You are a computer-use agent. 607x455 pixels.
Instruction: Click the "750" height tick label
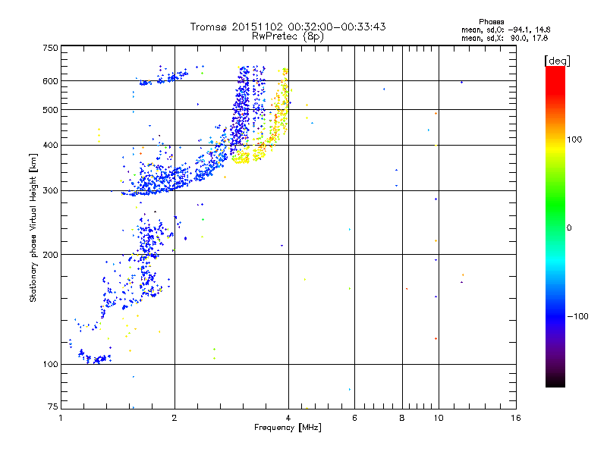(x=50, y=48)
